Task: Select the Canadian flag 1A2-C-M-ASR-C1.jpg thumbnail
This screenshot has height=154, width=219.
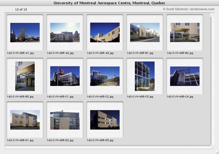Action: [65, 76]
